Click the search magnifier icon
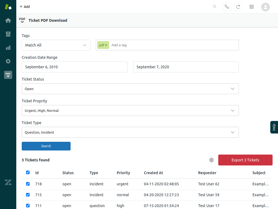This screenshot has width=278, height=209. tap(215, 7)
